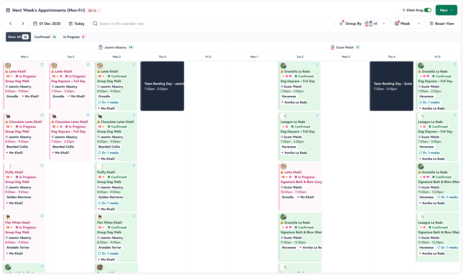Click "Havanese" tag on Tuesday Graziella daycare card

pos(289,96)
